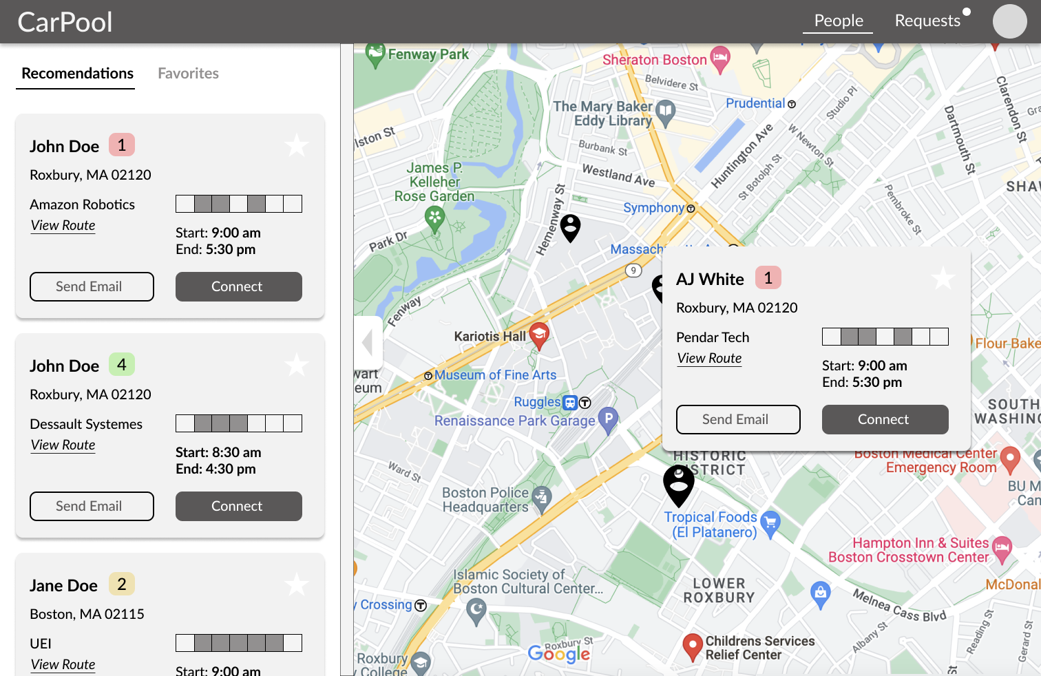The width and height of the screenshot is (1041, 676).
Task: Favorite John Doe Dessault Systemes card star
Action: tap(297, 365)
